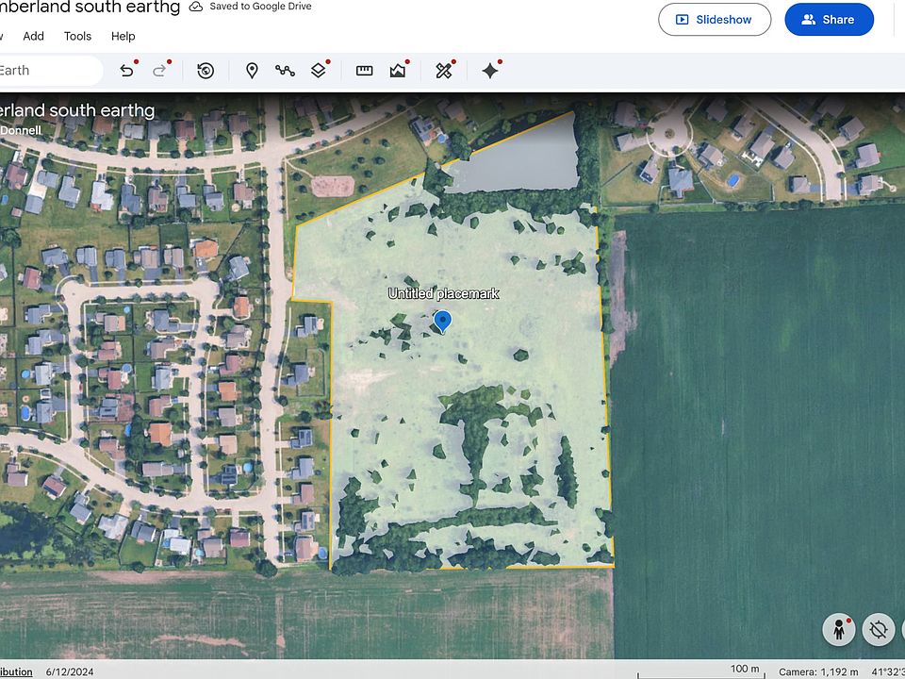Image resolution: width=905 pixels, height=679 pixels.
Task: Click the sparkle AI assistant icon
Action: pyautogui.click(x=490, y=71)
